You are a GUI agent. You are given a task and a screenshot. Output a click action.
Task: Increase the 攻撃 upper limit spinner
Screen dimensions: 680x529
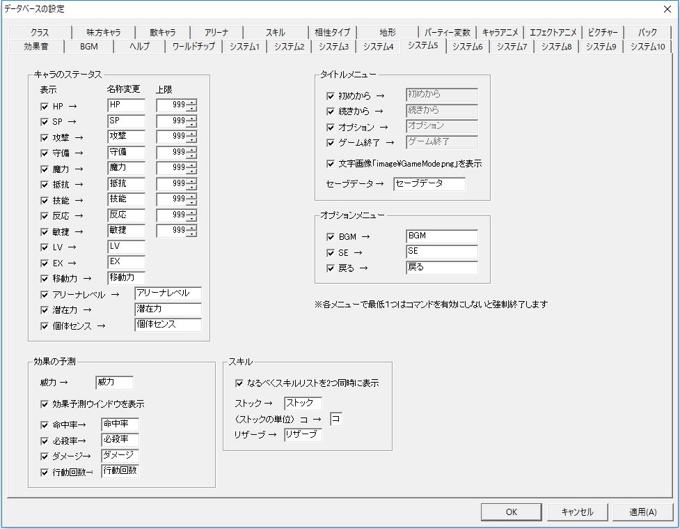tap(191, 133)
